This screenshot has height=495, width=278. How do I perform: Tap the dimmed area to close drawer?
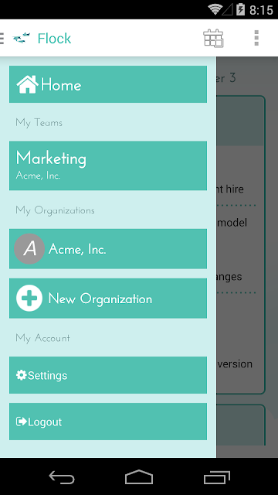(x=247, y=257)
